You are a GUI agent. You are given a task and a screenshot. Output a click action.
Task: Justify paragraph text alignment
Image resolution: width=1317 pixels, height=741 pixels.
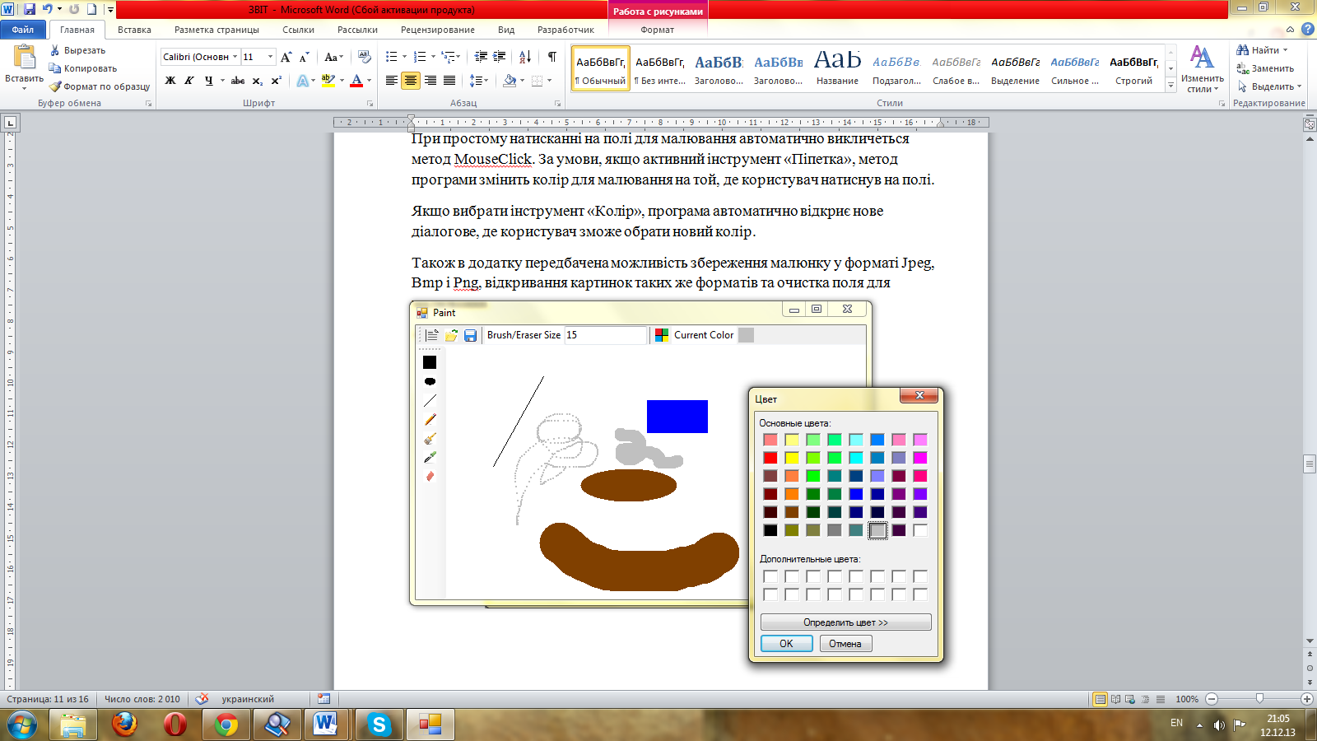[449, 81]
